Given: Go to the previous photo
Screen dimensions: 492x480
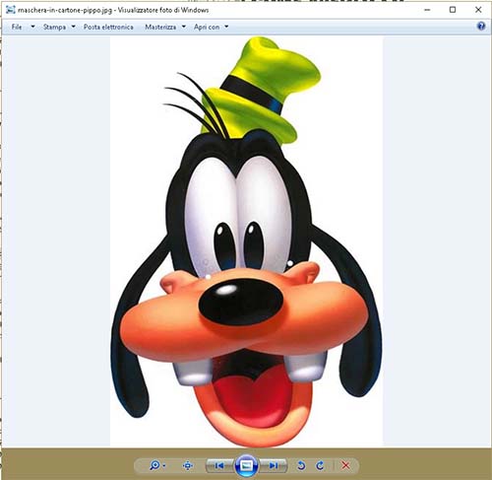Looking at the screenshot, I should (x=219, y=465).
